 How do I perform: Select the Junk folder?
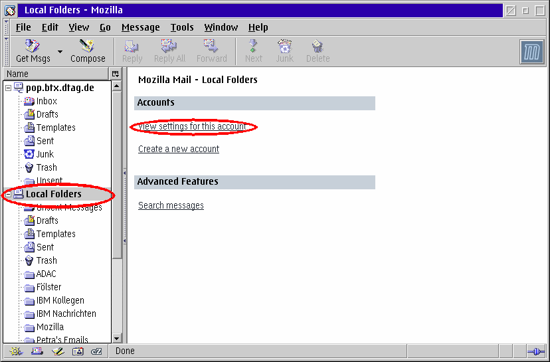(45, 154)
